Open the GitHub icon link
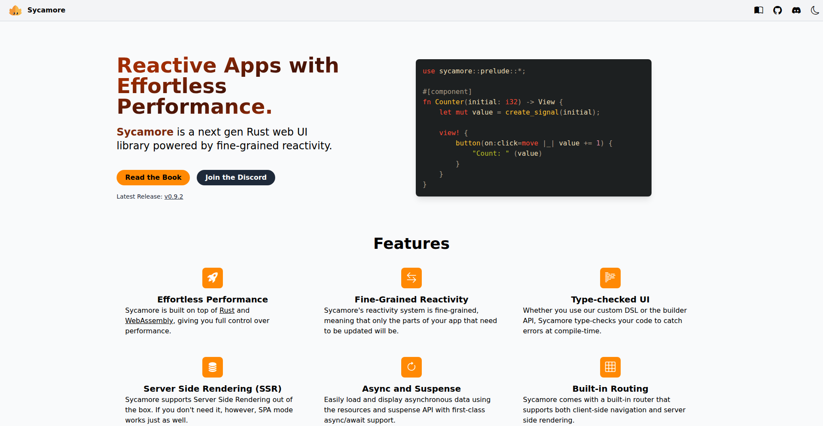This screenshot has height=426, width=823. [778, 10]
